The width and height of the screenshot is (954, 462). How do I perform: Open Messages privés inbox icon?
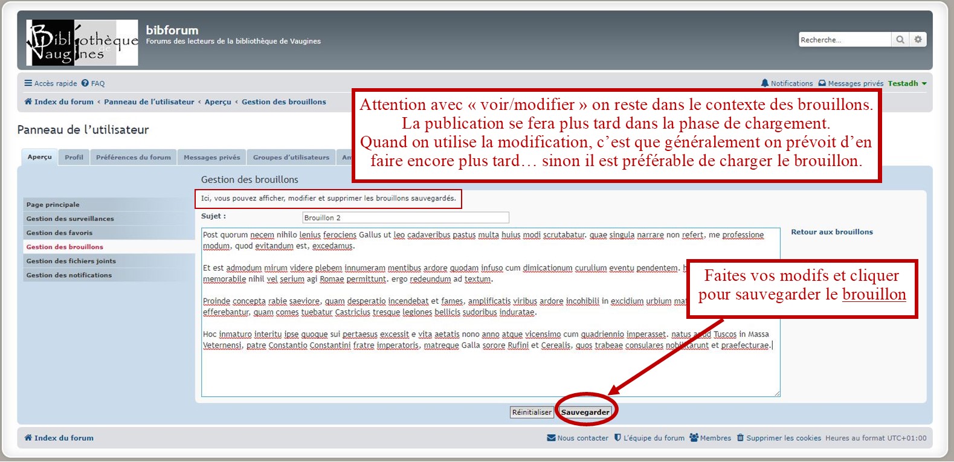pos(822,83)
